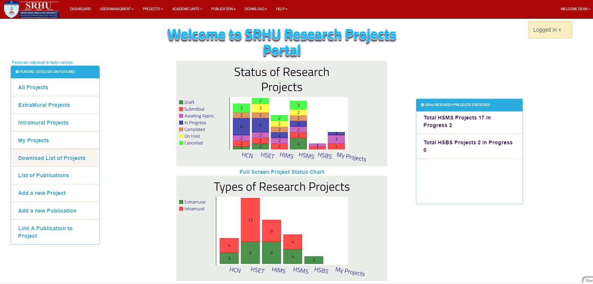Open the User Managment dropdown menu
The height and width of the screenshot is (284, 593).
[116, 9]
